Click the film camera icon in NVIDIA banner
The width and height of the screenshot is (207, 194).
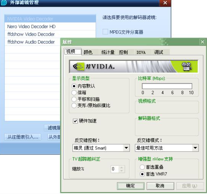tap(186, 66)
